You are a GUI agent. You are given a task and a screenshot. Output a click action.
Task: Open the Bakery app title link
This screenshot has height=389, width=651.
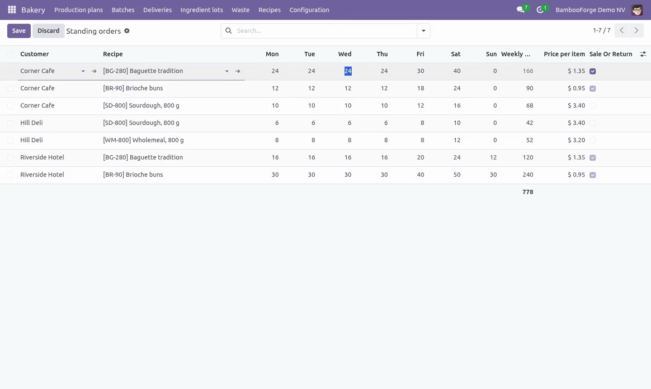[x=33, y=9]
